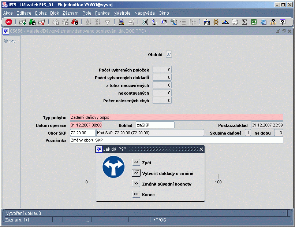Click the sigma sum icon
The height and width of the screenshot is (227, 295).
[244, 22]
